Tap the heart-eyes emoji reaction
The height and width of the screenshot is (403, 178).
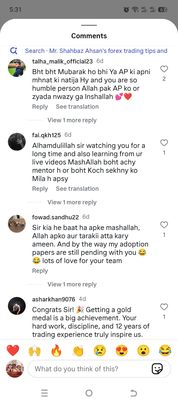(x=122, y=350)
